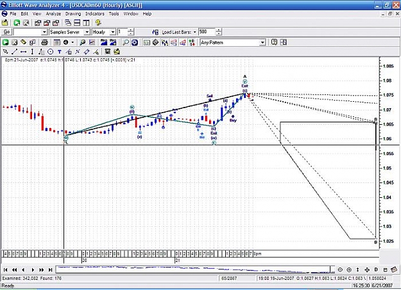Click the four-way move arrows icon
Viewport: 401px width, 290px height.
click(367, 270)
